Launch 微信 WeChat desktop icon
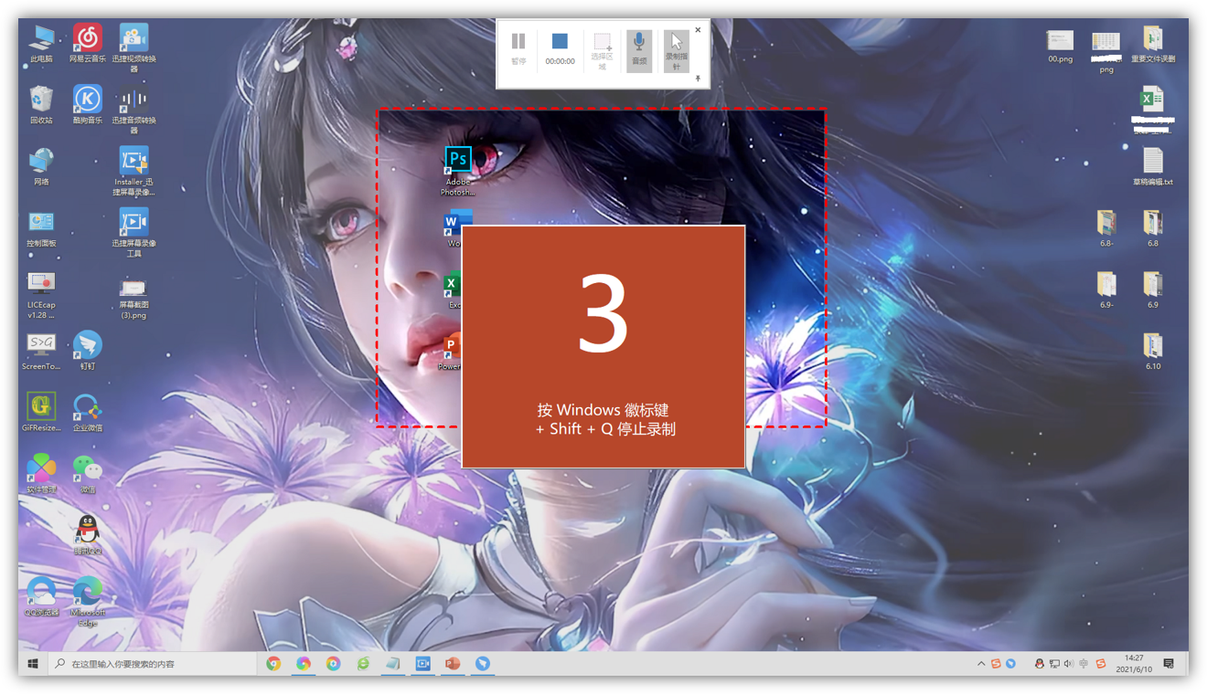This screenshot has width=1207, height=694. click(88, 474)
